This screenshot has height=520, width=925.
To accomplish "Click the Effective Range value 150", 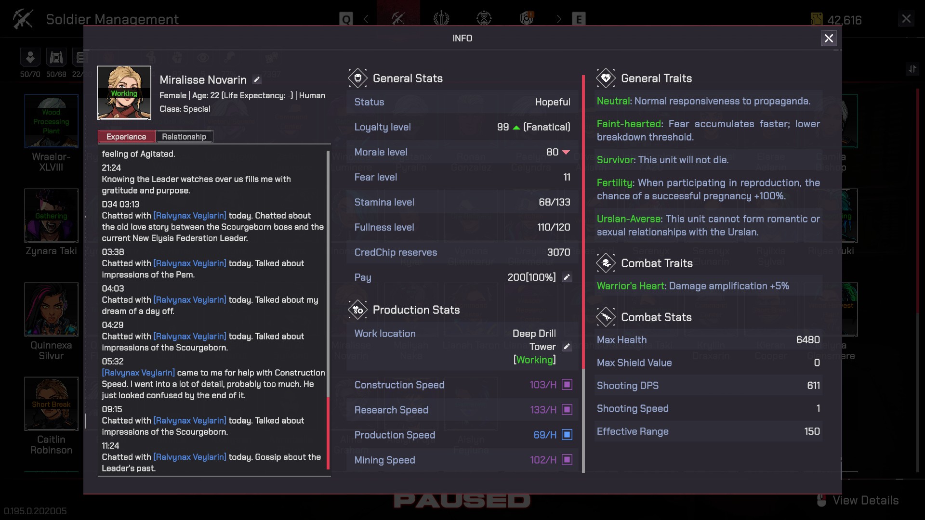I will 812,431.
